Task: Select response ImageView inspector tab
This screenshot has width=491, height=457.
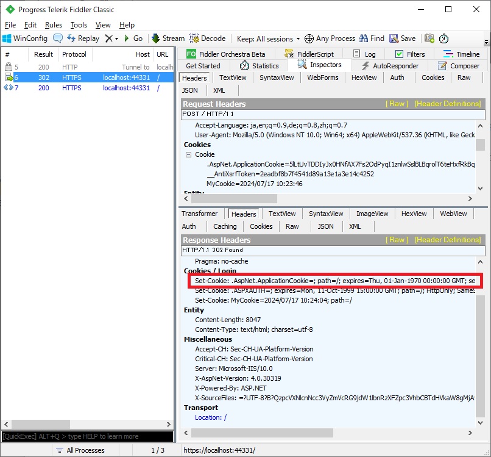Action: (x=372, y=214)
